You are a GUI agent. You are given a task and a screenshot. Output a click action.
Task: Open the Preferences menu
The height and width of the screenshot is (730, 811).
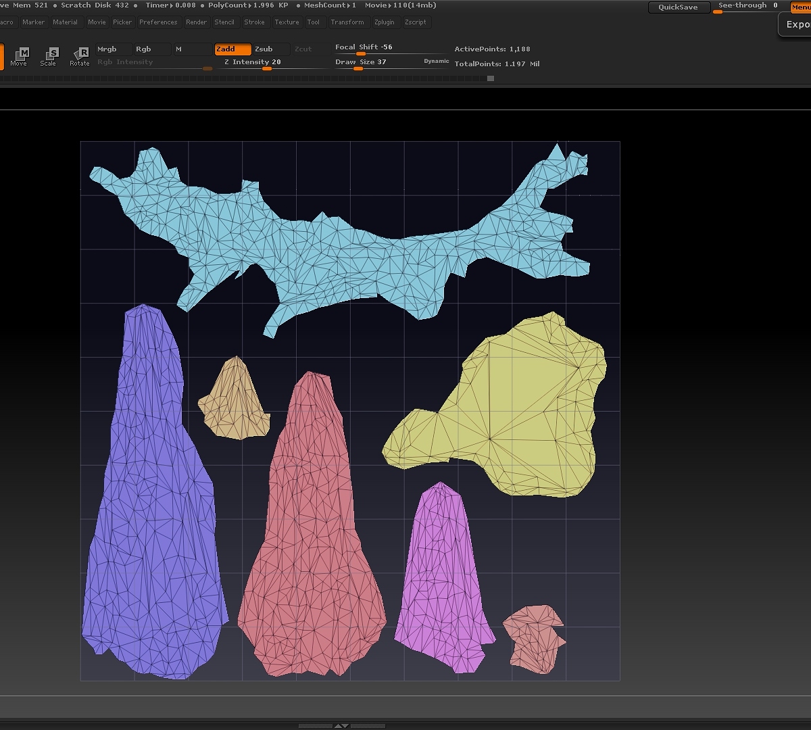point(158,22)
